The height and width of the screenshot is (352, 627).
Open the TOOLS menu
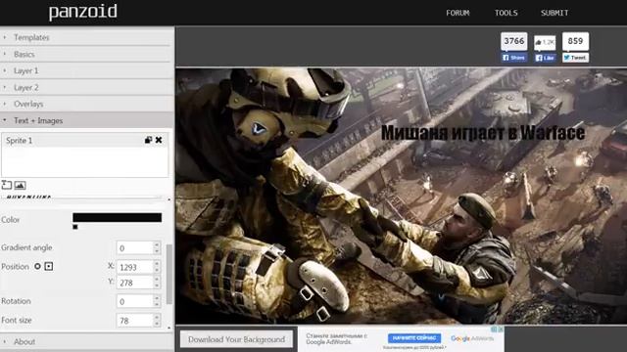point(506,13)
